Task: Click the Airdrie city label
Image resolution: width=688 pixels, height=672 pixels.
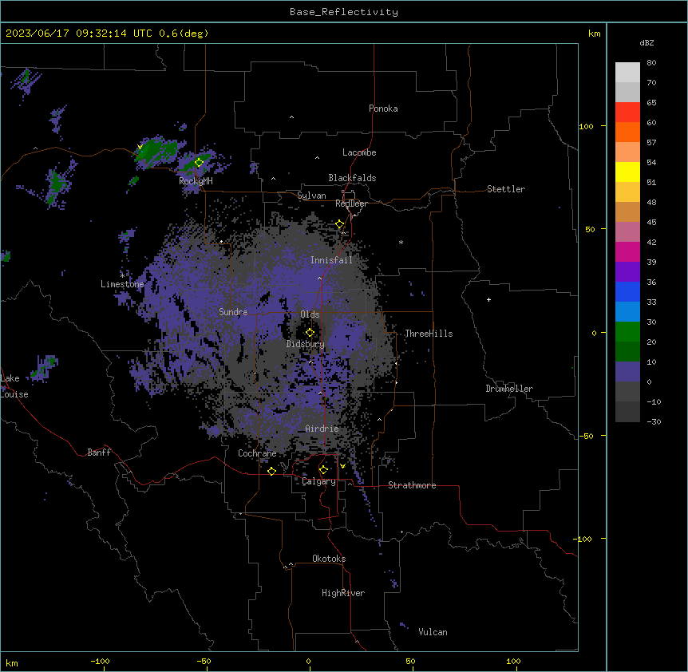Action: [x=322, y=429]
